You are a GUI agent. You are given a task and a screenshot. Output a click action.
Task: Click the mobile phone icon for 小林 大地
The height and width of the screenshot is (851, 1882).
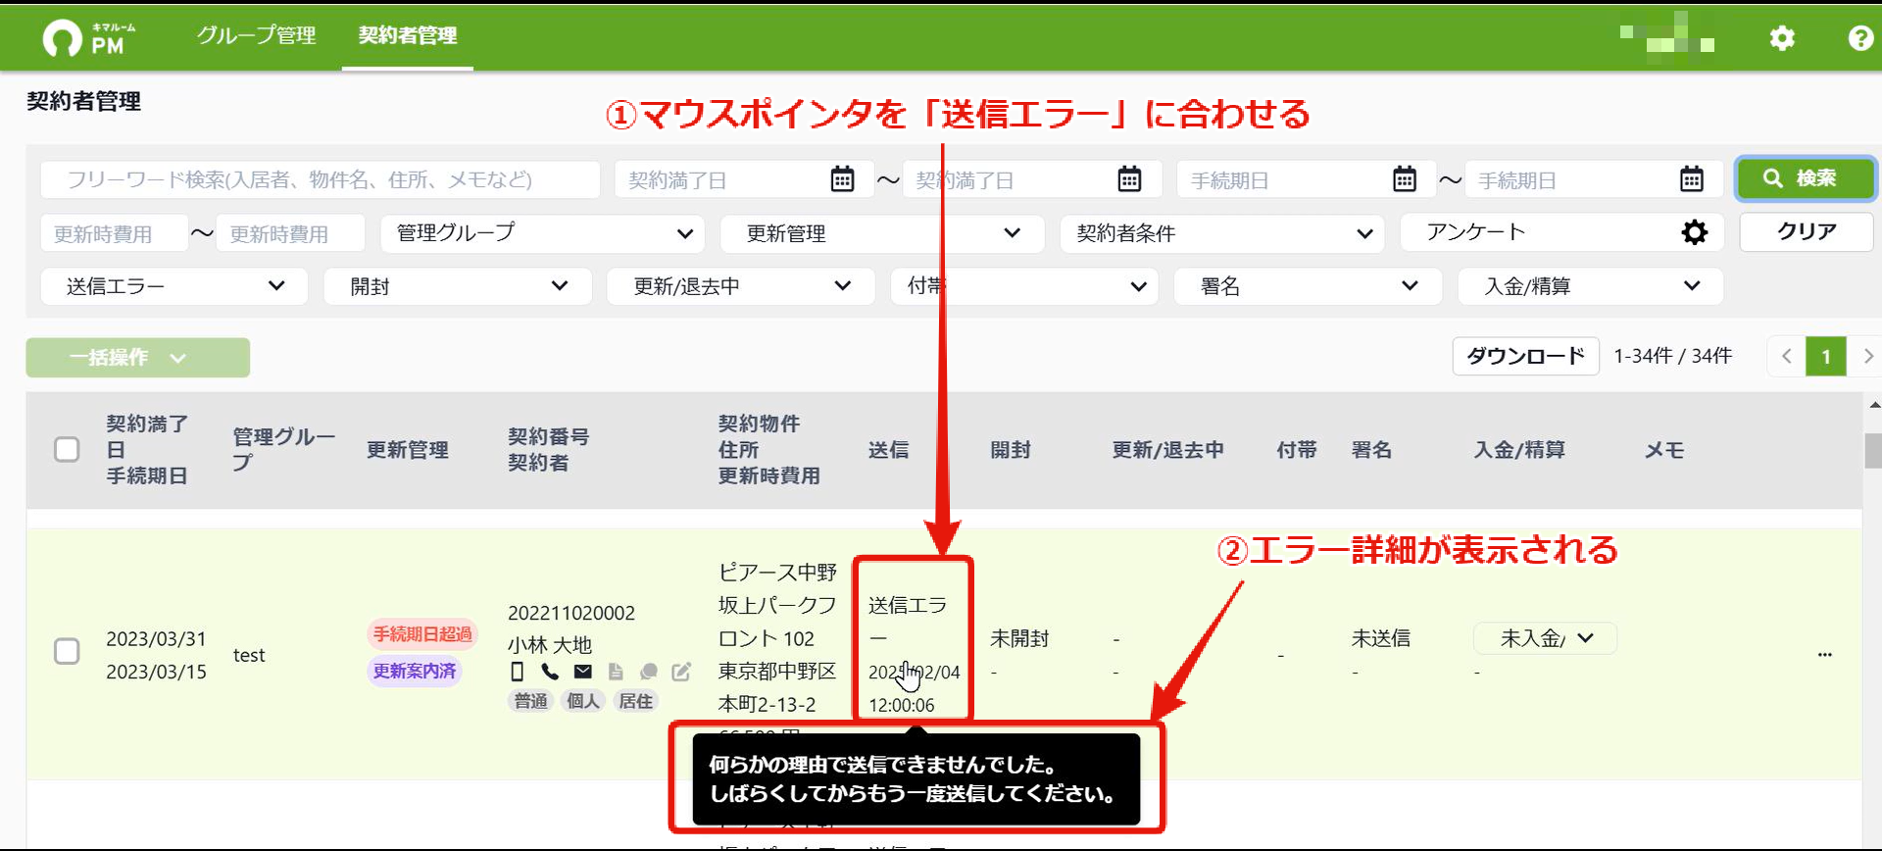pos(518,672)
